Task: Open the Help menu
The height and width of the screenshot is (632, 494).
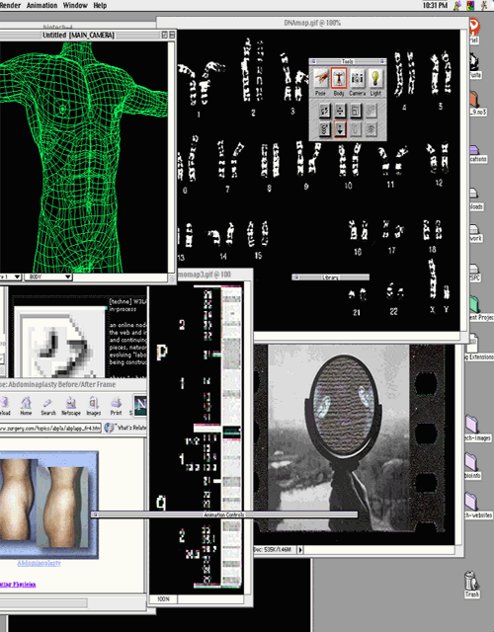Action: (100, 5)
